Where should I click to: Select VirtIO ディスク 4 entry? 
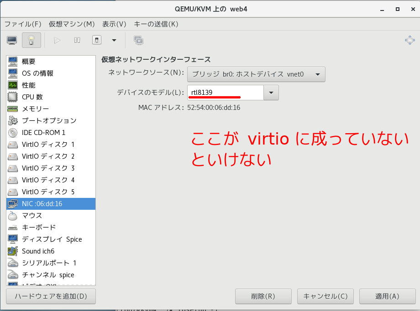(x=51, y=180)
